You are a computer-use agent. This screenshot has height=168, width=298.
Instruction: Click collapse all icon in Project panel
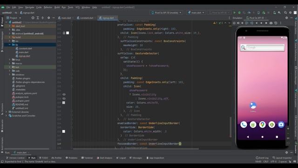(42, 18)
